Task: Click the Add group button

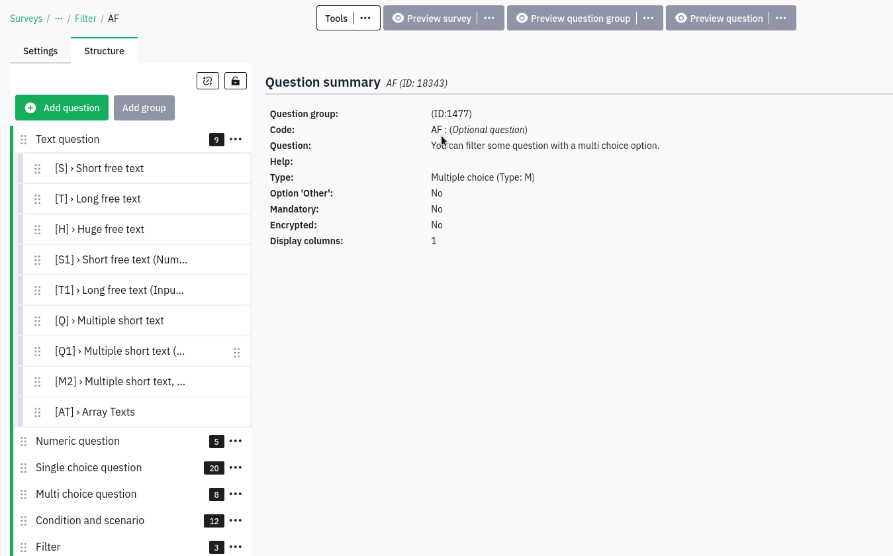Action: click(x=144, y=108)
